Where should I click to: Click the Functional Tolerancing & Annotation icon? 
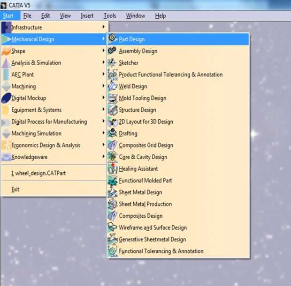click(112, 251)
